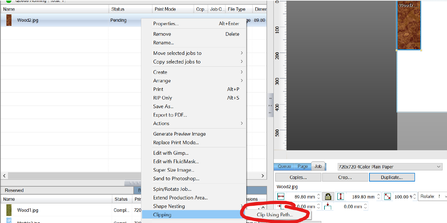The height and width of the screenshot is (223, 447).
Task: Click the job width icon
Action: 281,197
